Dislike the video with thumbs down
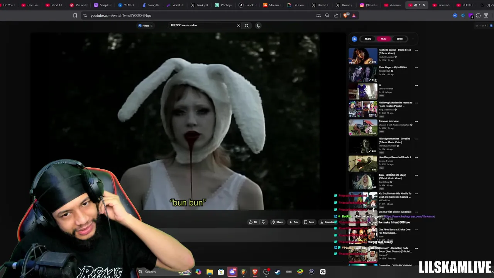The image size is (494, 278). coord(264,222)
